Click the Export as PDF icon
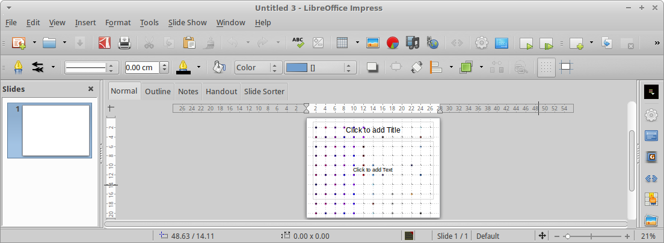Viewport: 664px width, 243px height. (105, 43)
